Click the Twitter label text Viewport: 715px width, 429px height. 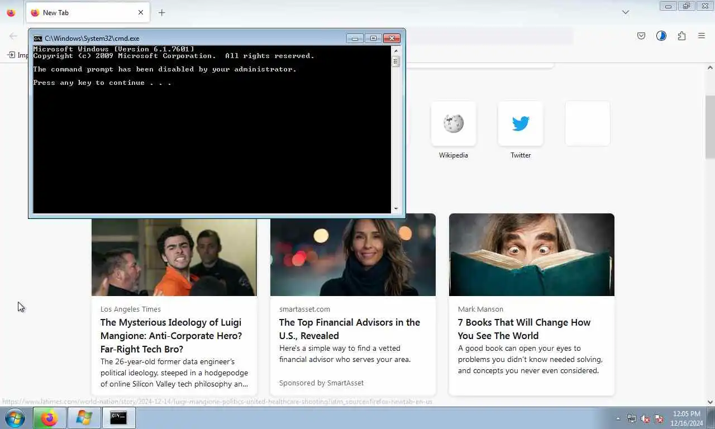[521, 155]
